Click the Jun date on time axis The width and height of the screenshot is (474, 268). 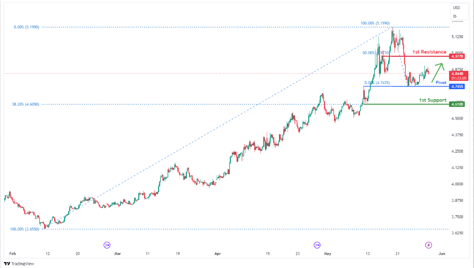(442, 253)
